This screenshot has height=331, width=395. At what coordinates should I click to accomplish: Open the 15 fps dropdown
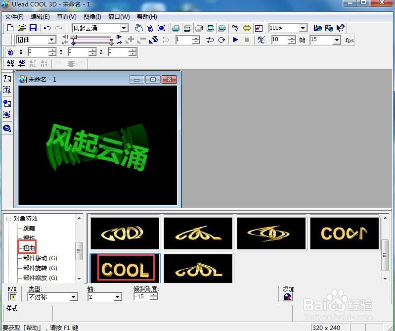(x=337, y=40)
